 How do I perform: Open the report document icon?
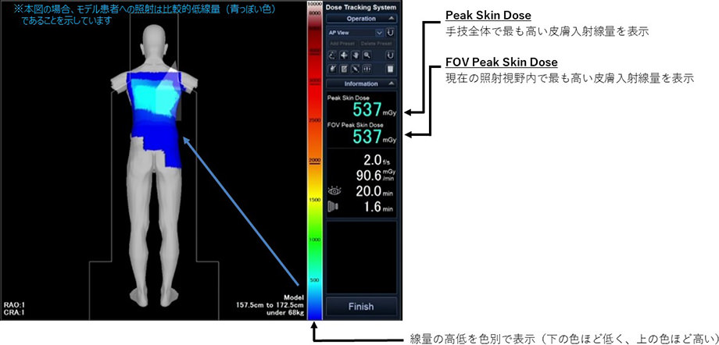coord(390,69)
